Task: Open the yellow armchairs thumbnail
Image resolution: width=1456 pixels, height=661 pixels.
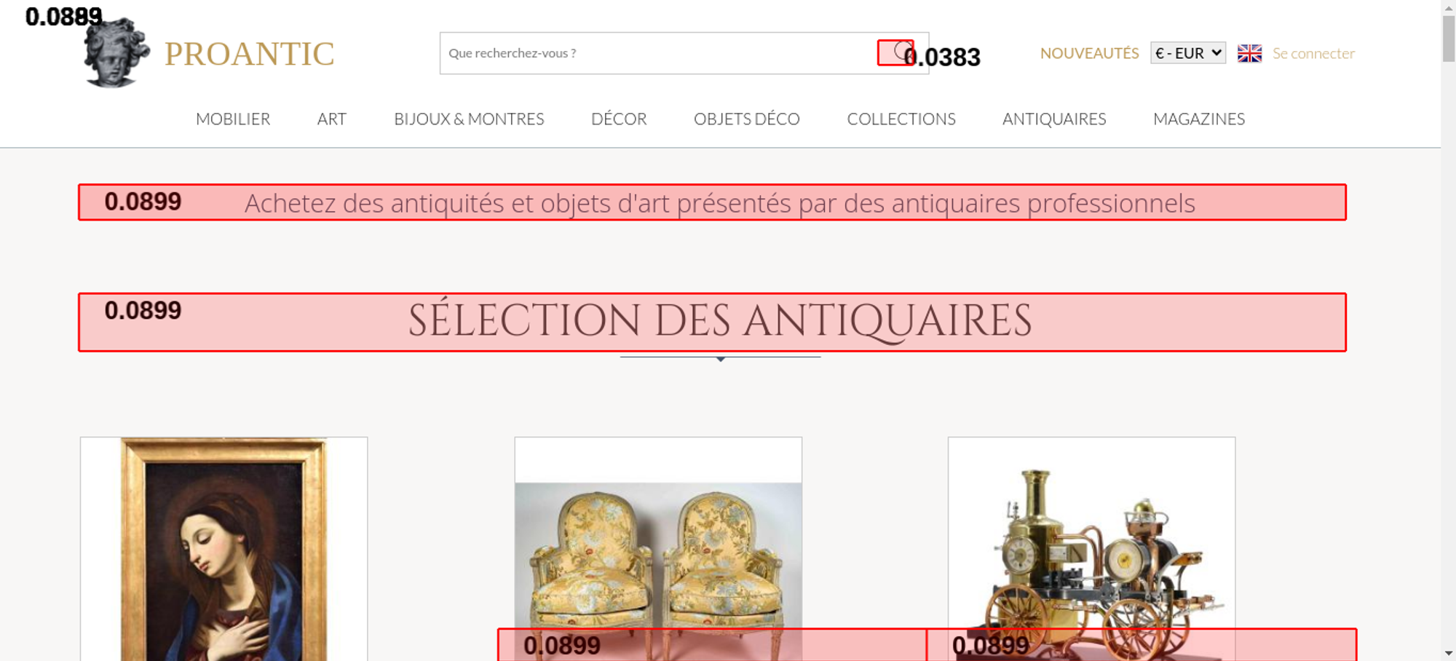Action: 658,549
